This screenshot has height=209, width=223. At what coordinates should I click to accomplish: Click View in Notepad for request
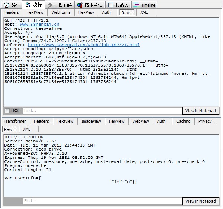[201, 111]
